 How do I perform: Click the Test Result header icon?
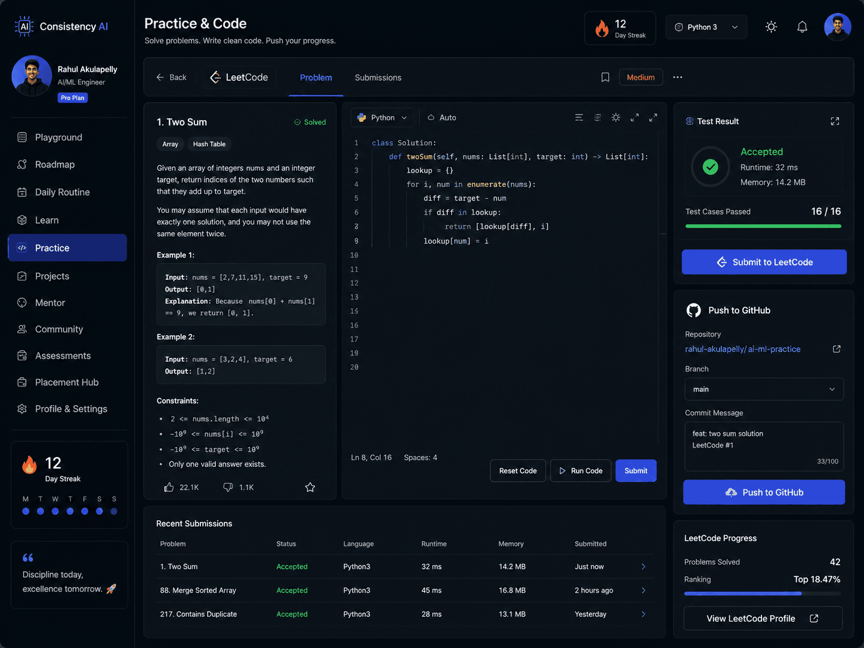[690, 121]
